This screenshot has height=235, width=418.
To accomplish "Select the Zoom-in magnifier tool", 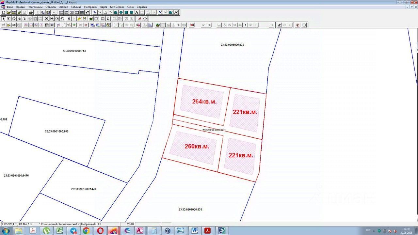I will pos(47,19).
